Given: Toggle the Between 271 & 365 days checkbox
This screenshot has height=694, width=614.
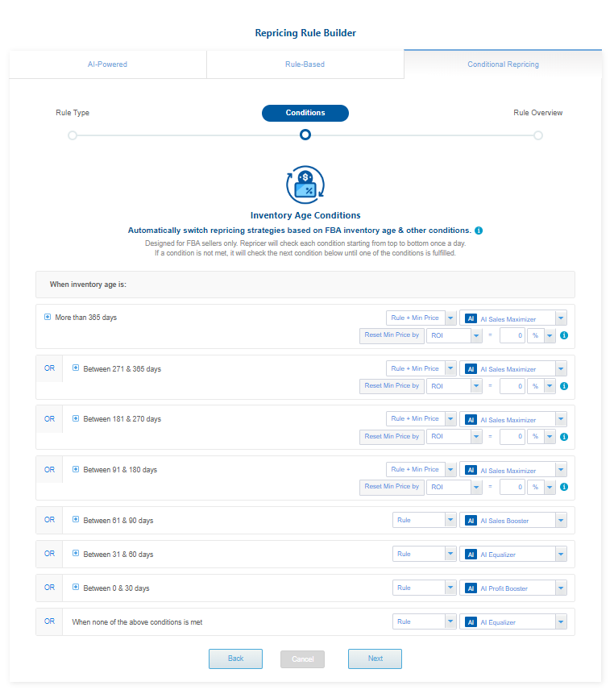Looking at the screenshot, I should click(76, 368).
